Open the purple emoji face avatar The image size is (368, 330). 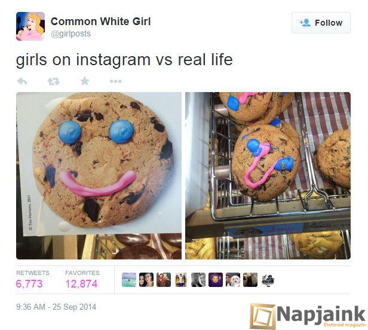(x=216, y=280)
